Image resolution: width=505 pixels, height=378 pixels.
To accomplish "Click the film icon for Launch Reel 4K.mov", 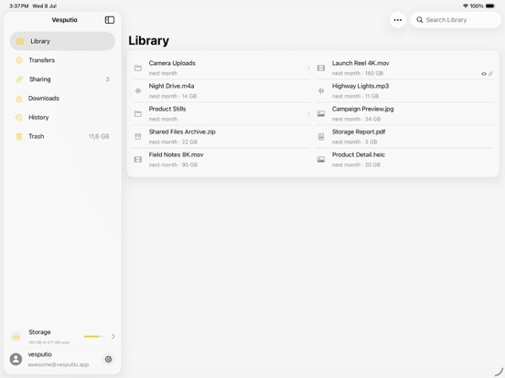I will click(321, 68).
